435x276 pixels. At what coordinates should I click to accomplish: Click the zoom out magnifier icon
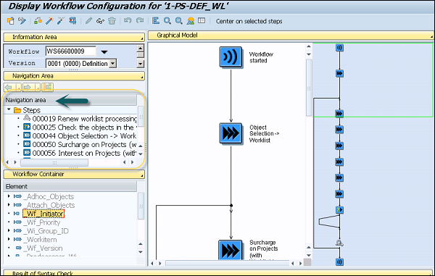pyautogui.click(x=179, y=21)
